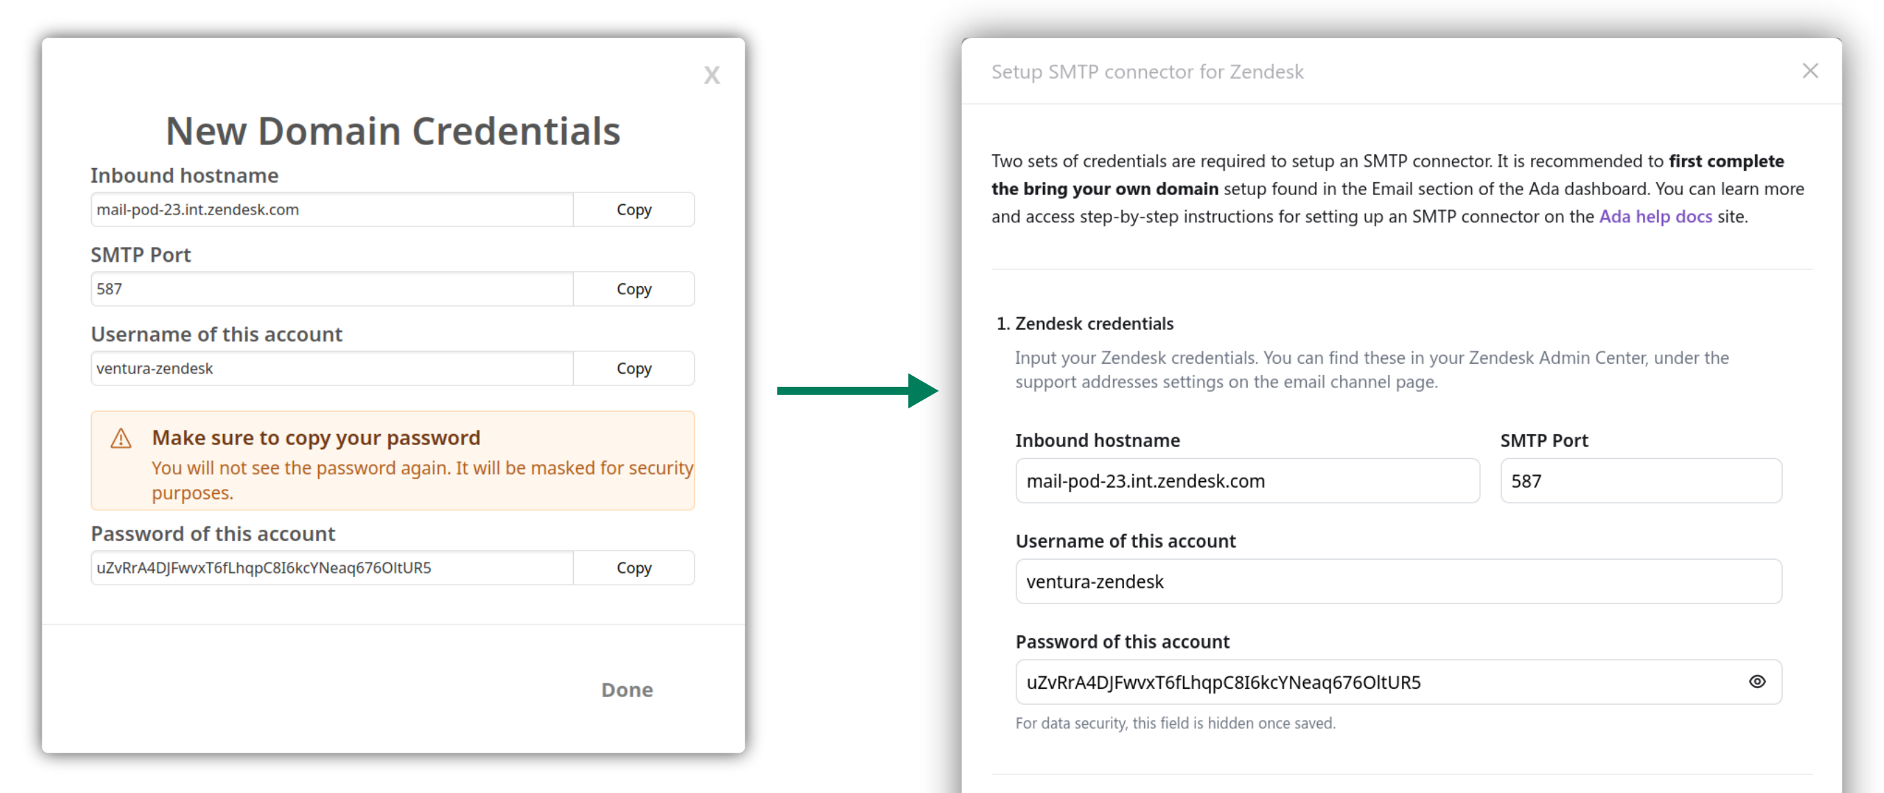Click the ventura-zendesk box in credentials dialog
The height and width of the screenshot is (793, 1884).
point(331,368)
